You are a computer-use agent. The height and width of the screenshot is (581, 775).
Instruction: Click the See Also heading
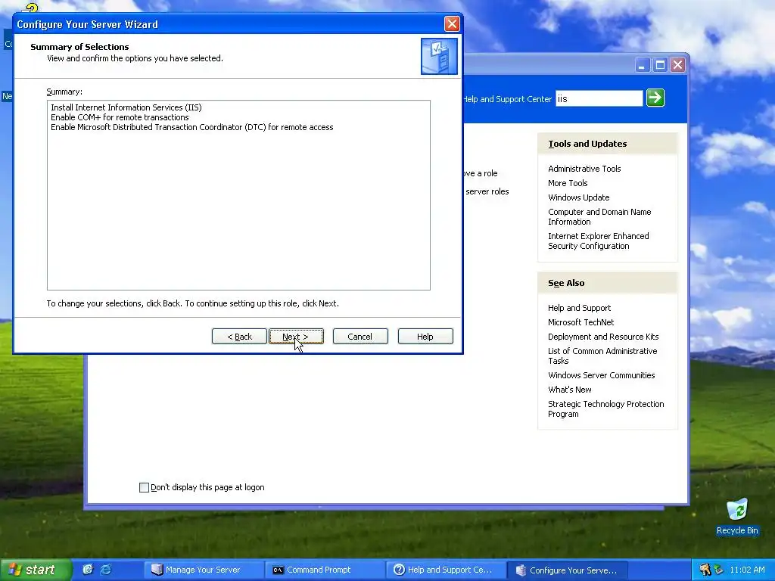click(566, 283)
